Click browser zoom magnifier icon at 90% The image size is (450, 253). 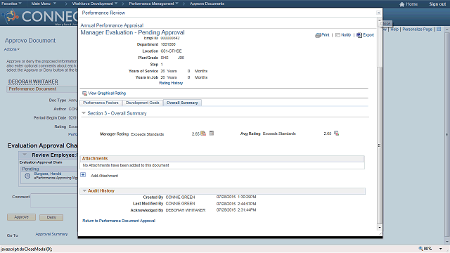click(420, 249)
